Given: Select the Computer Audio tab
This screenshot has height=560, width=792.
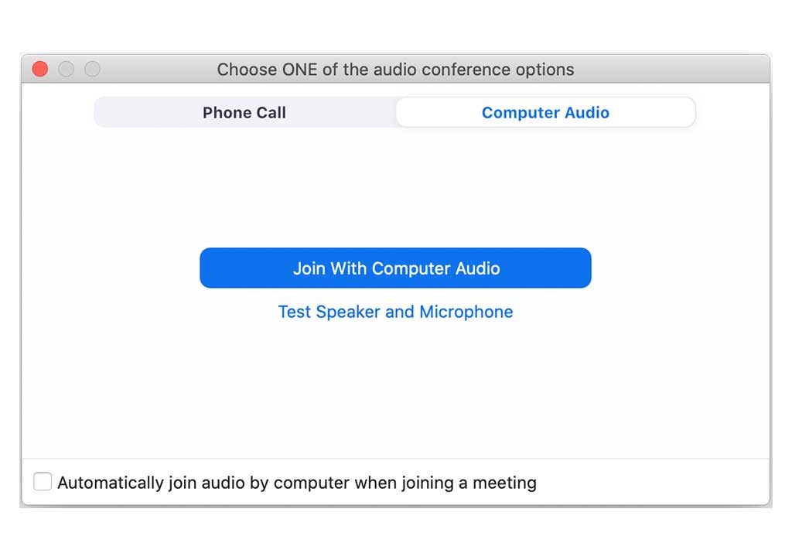Looking at the screenshot, I should pyautogui.click(x=545, y=113).
